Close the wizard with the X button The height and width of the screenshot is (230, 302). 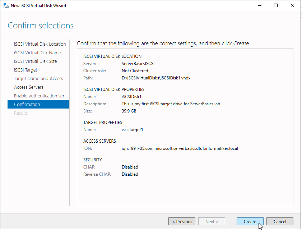coord(292,6)
